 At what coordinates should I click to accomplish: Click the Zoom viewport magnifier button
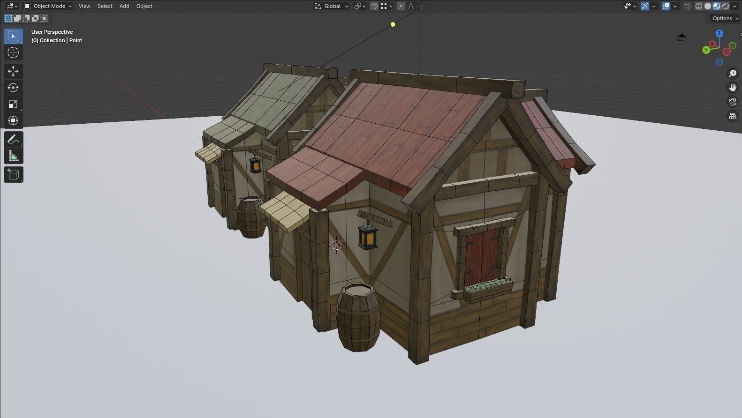pos(732,74)
